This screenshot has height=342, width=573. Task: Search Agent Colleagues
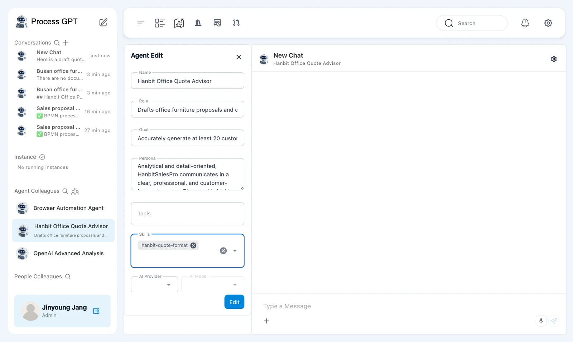tap(65, 191)
